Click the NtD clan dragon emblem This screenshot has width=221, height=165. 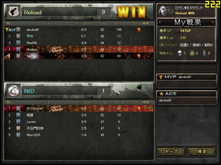14,91
